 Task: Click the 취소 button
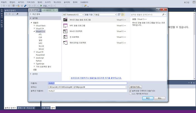click(160, 98)
